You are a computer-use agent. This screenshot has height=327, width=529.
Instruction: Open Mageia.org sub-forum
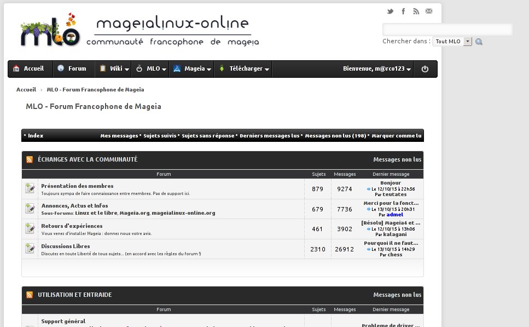(134, 213)
